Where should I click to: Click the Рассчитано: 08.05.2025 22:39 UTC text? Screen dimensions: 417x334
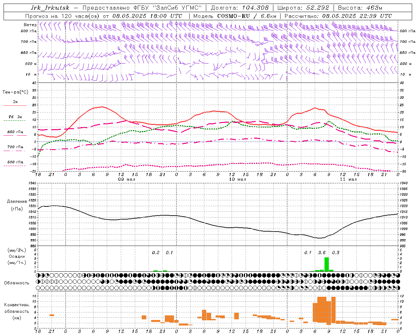click(x=338, y=16)
